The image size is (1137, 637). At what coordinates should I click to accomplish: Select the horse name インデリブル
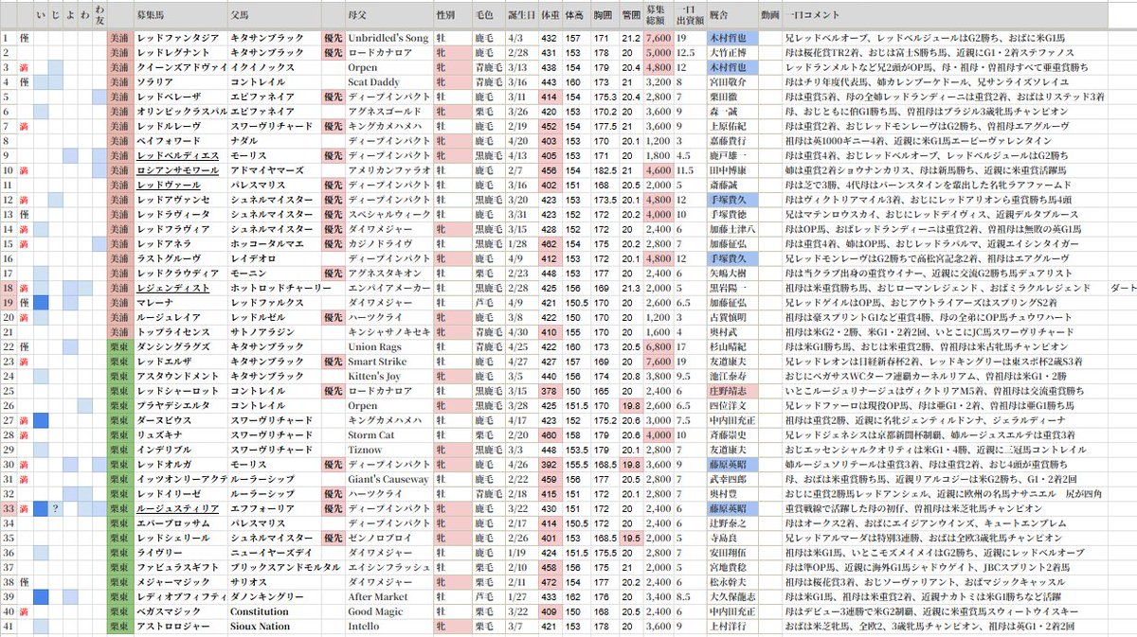coord(163,450)
